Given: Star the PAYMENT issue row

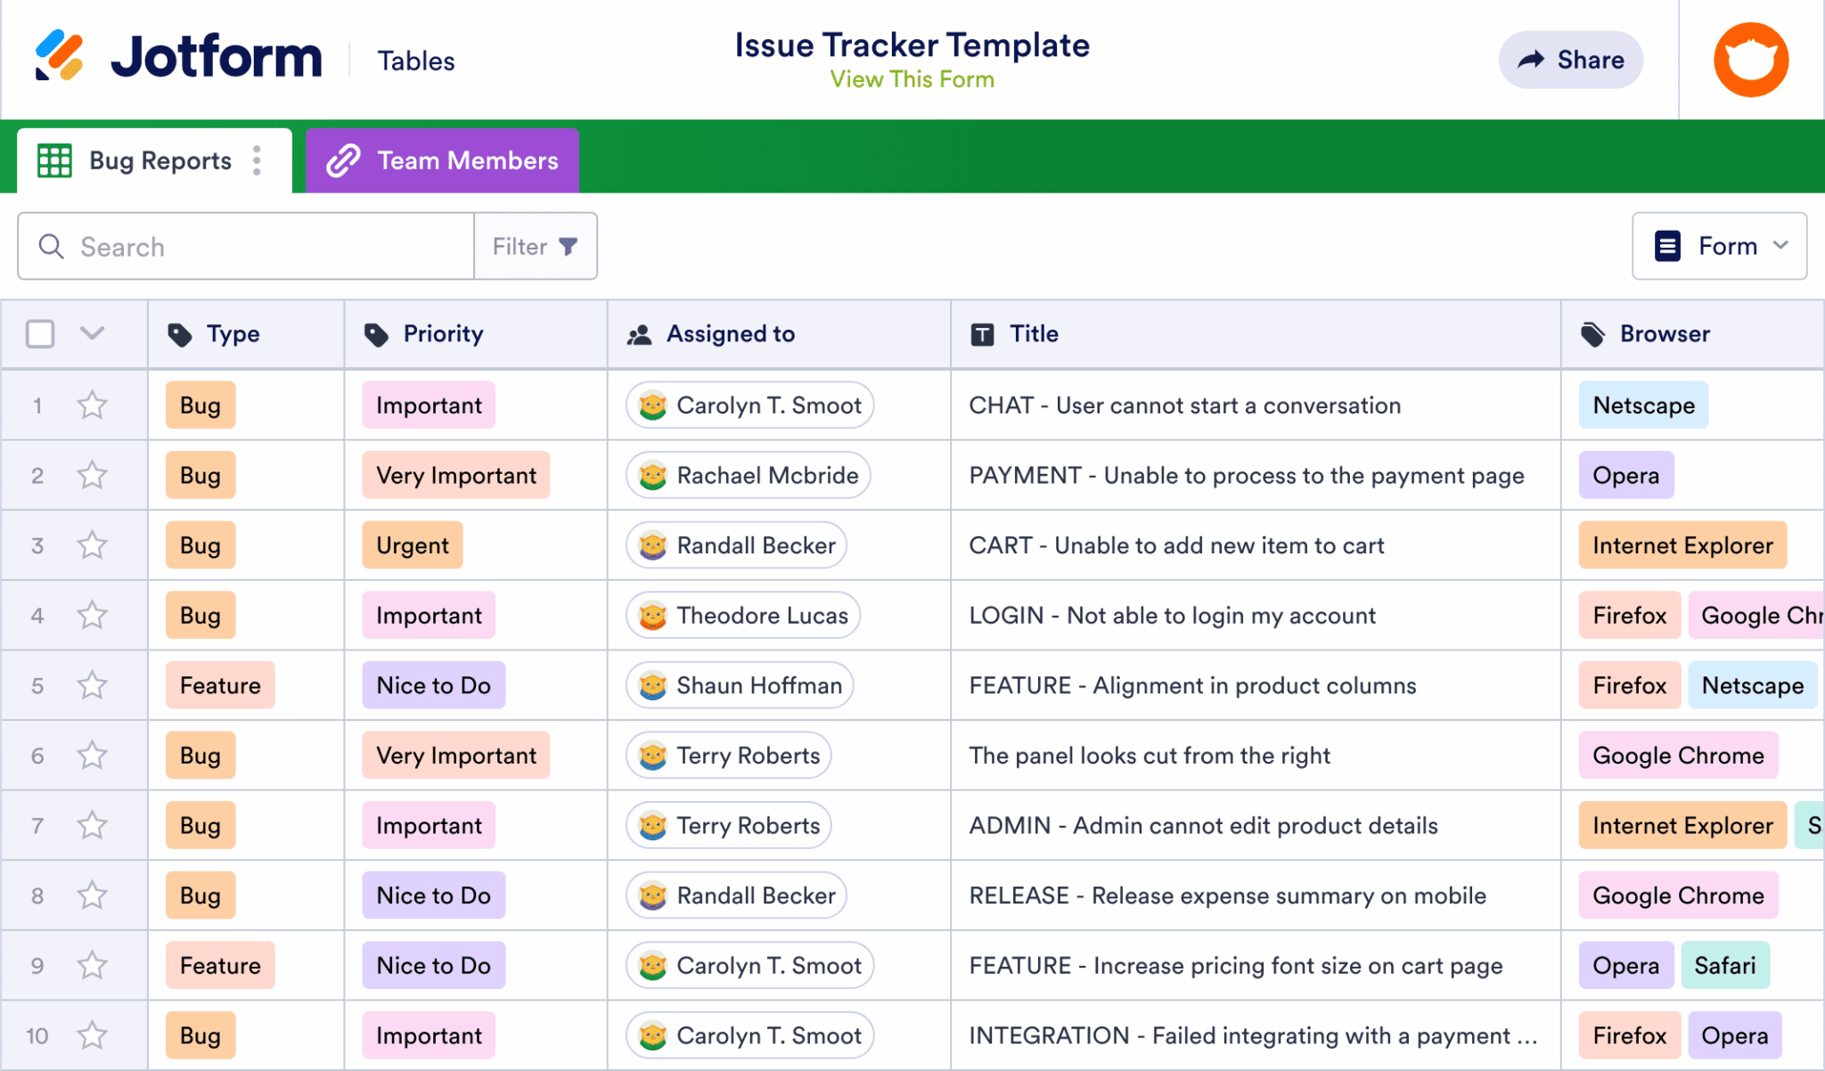Looking at the screenshot, I should (x=92, y=475).
